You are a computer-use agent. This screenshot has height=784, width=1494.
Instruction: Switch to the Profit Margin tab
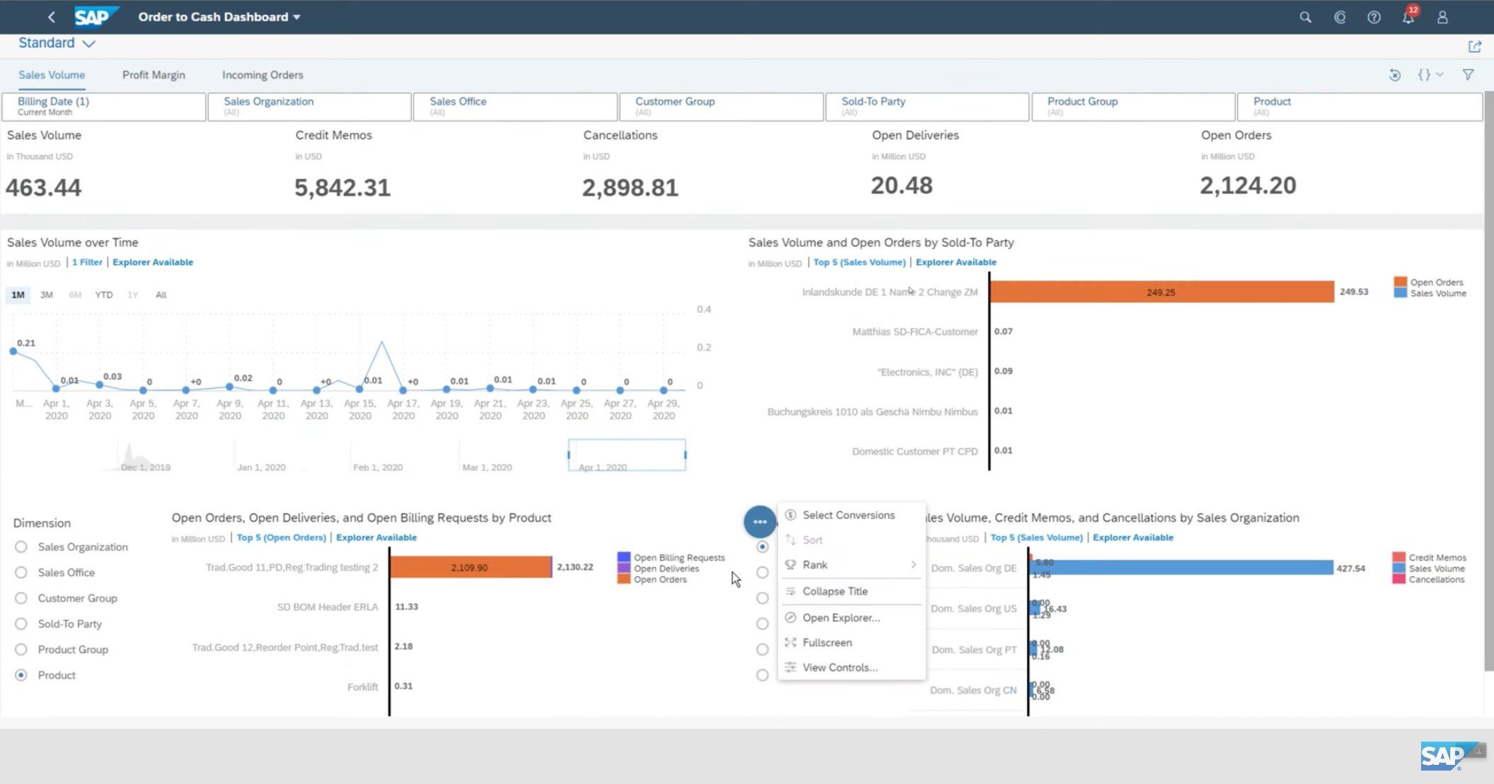pyautogui.click(x=154, y=75)
